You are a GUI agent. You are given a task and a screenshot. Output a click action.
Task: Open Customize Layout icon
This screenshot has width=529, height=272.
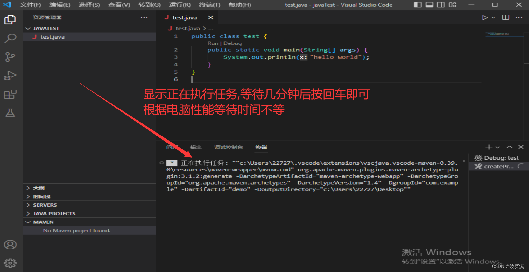[452, 5]
